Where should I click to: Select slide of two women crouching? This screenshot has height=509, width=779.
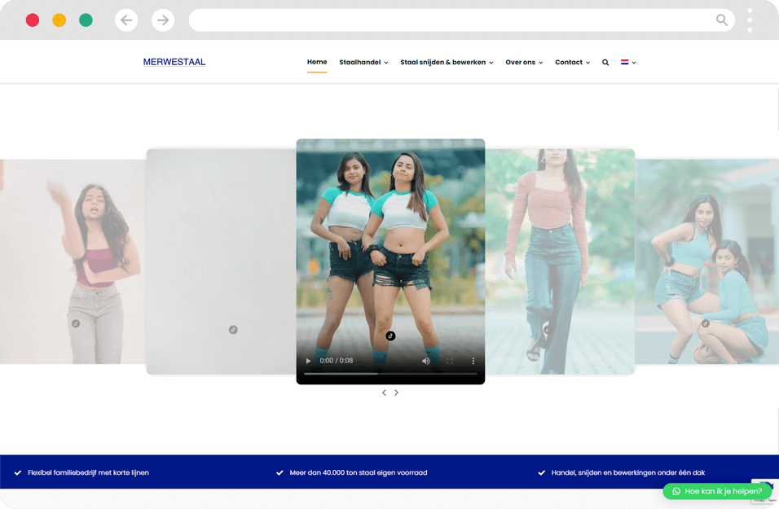[707, 261]
